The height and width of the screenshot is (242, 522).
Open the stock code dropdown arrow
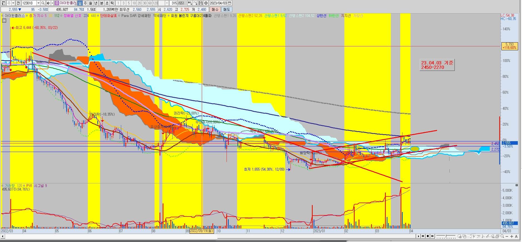click(x=38, y=3)
